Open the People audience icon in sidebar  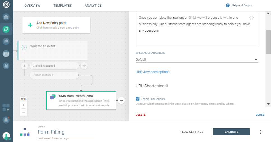click(x=6, y=53)
